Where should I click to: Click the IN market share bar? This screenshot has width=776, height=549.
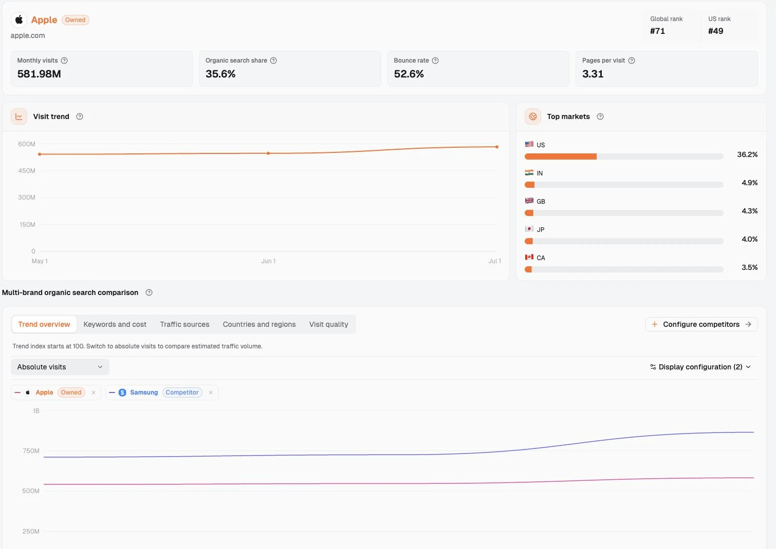pyautogui.click(x=624, y=185)
